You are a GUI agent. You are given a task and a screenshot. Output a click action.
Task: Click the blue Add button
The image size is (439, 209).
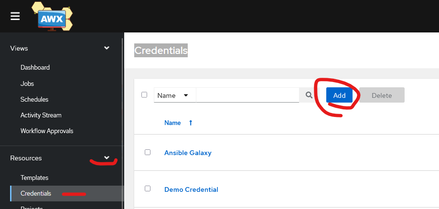(x=339, y=95)
